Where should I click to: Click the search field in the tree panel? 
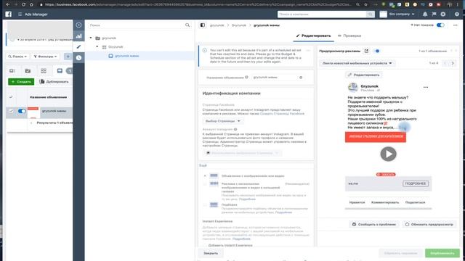(137, 25)
